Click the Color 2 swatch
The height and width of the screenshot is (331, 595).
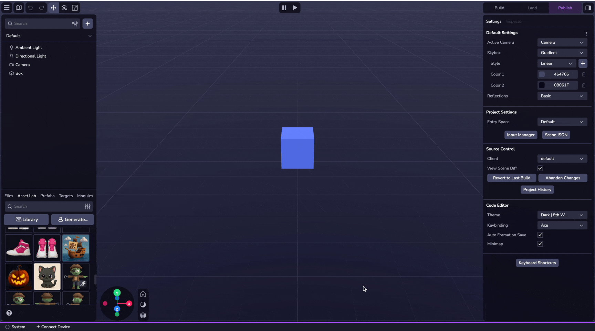[542, 85]
